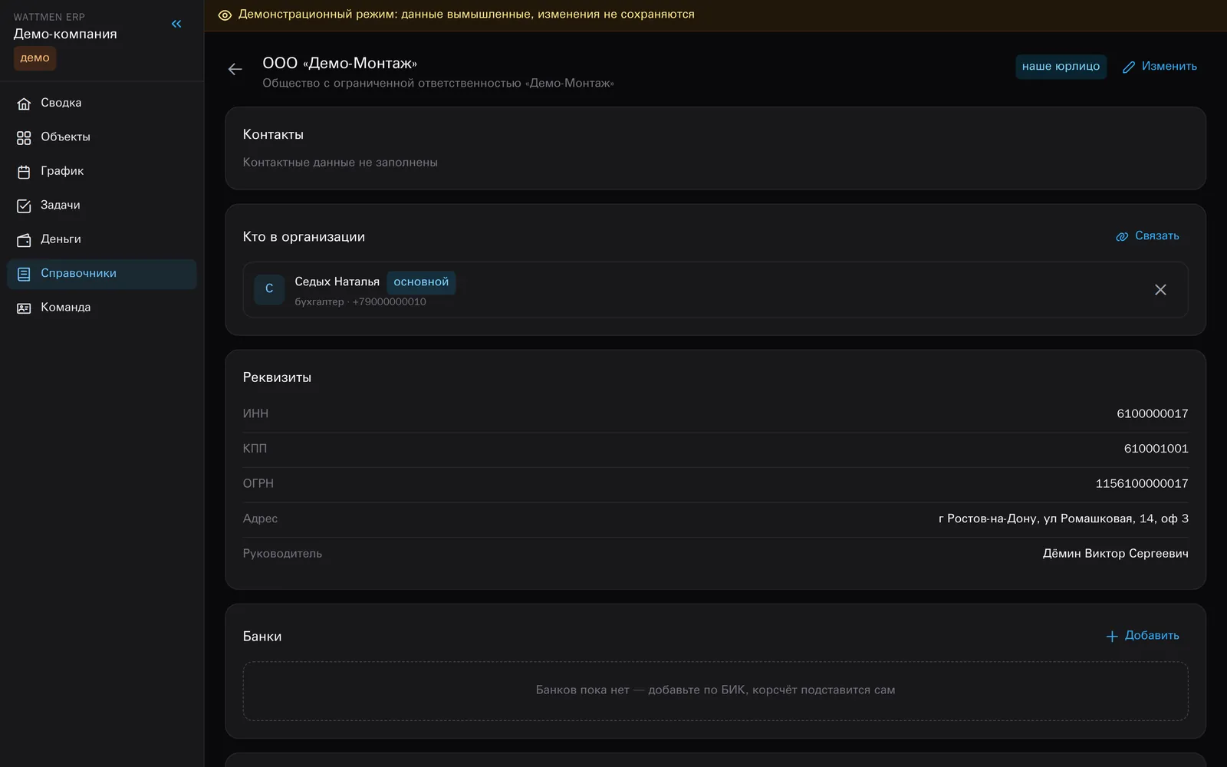Open the Деньги section
The image size is (1227, 767).
[x=102, y=239]
